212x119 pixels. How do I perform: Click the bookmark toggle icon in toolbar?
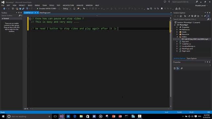(162, 9)
